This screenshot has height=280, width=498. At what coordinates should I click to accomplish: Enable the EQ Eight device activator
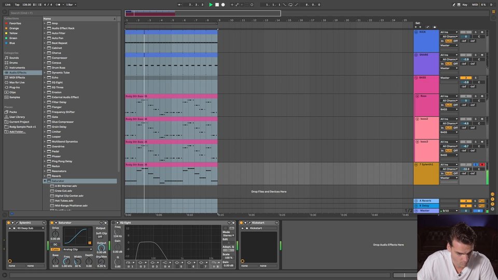pyautogui.click(x=114, y=223)
